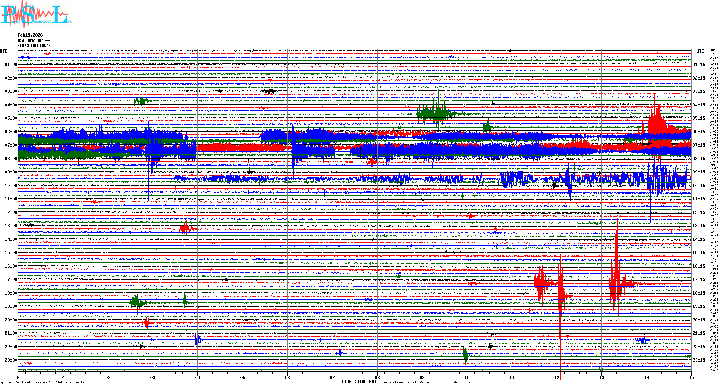This screenshot has width=720, height=387.
Task: Select the 06:00 hour label on left
Action: [11, 132]
